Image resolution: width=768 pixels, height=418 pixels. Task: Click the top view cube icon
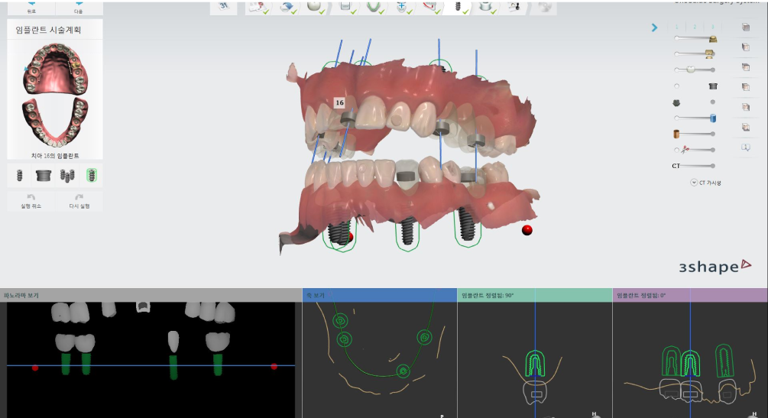[745, 28]
